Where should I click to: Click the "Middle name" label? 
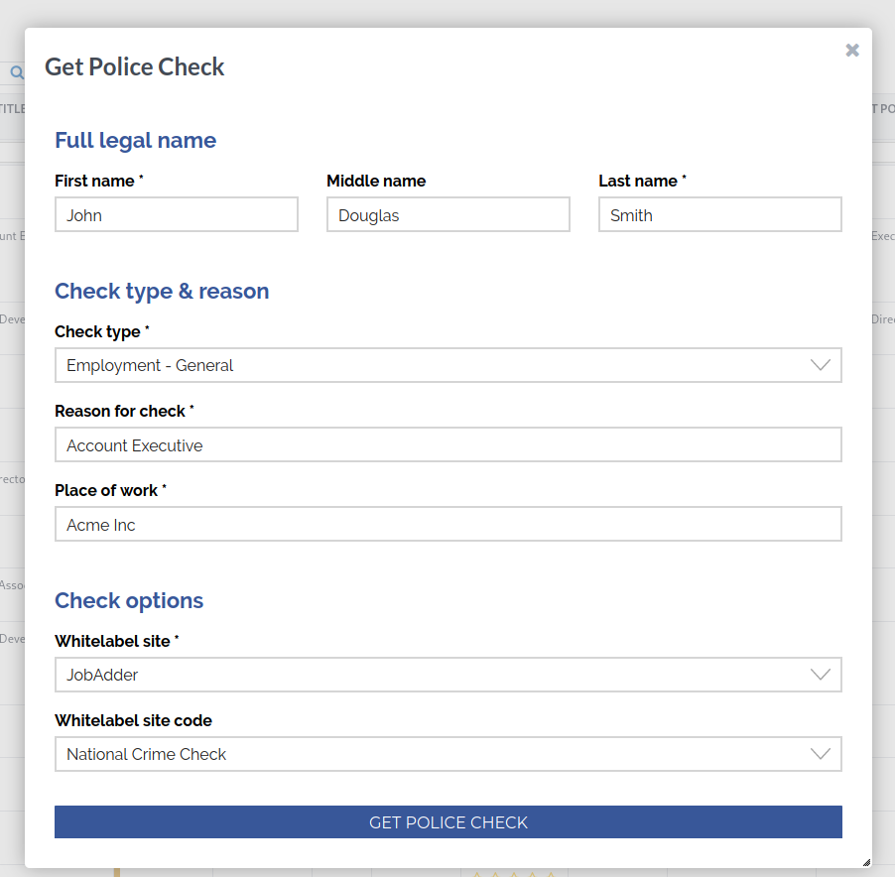376,181
